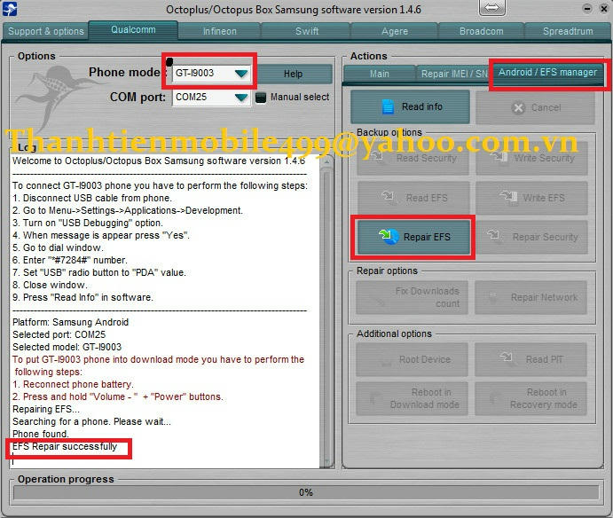Click the Read PIT icon

506,357
